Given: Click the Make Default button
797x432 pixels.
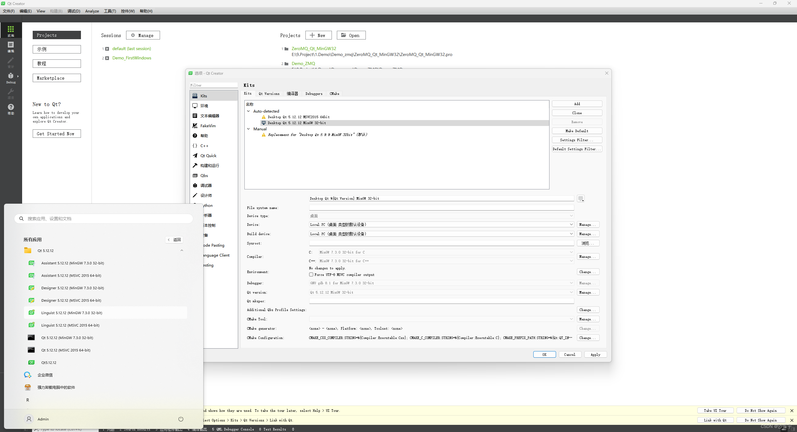Looking at the screenshot, I should tap(577, 131).
